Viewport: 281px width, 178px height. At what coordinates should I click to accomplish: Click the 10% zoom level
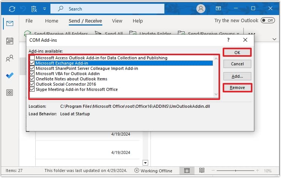(x=267, y=171)
